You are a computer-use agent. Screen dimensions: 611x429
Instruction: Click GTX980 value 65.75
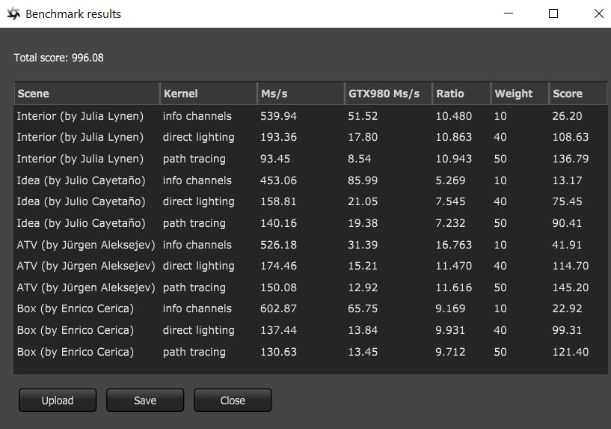[363, 309]
